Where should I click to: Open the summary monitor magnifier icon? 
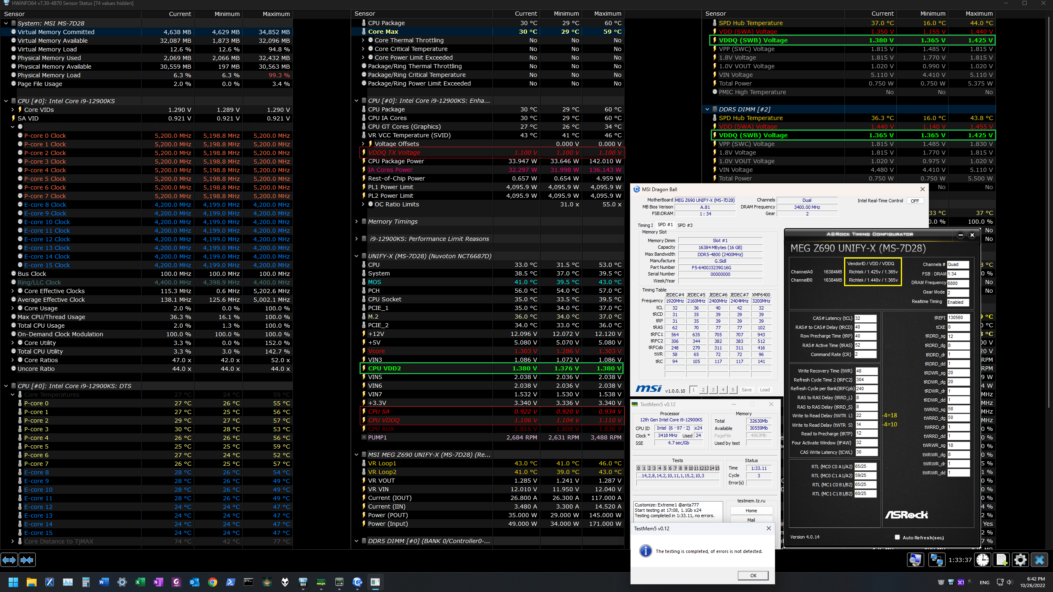tap(916, 560)
